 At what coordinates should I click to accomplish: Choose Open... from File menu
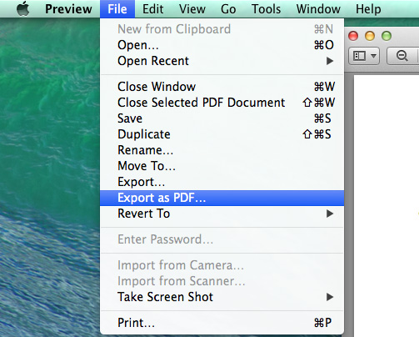222,45
